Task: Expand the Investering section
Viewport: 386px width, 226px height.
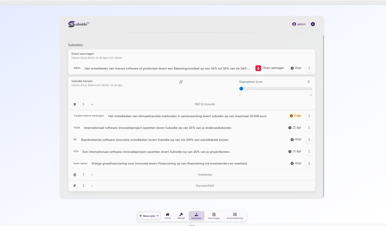Action: pos(92,175)
